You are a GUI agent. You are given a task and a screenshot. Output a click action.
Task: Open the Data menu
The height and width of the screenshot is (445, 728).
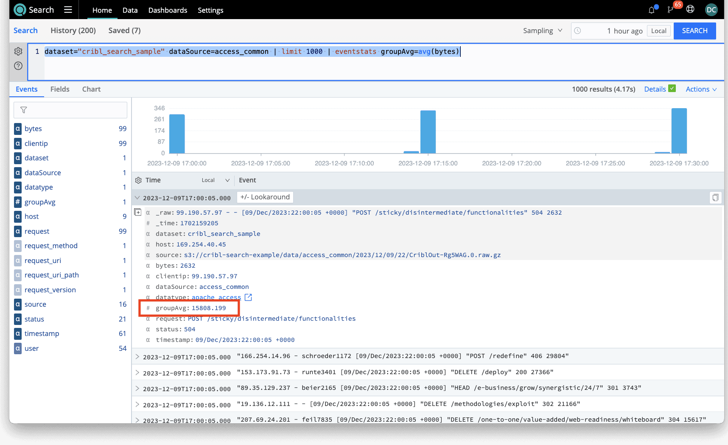pos(130,10)
